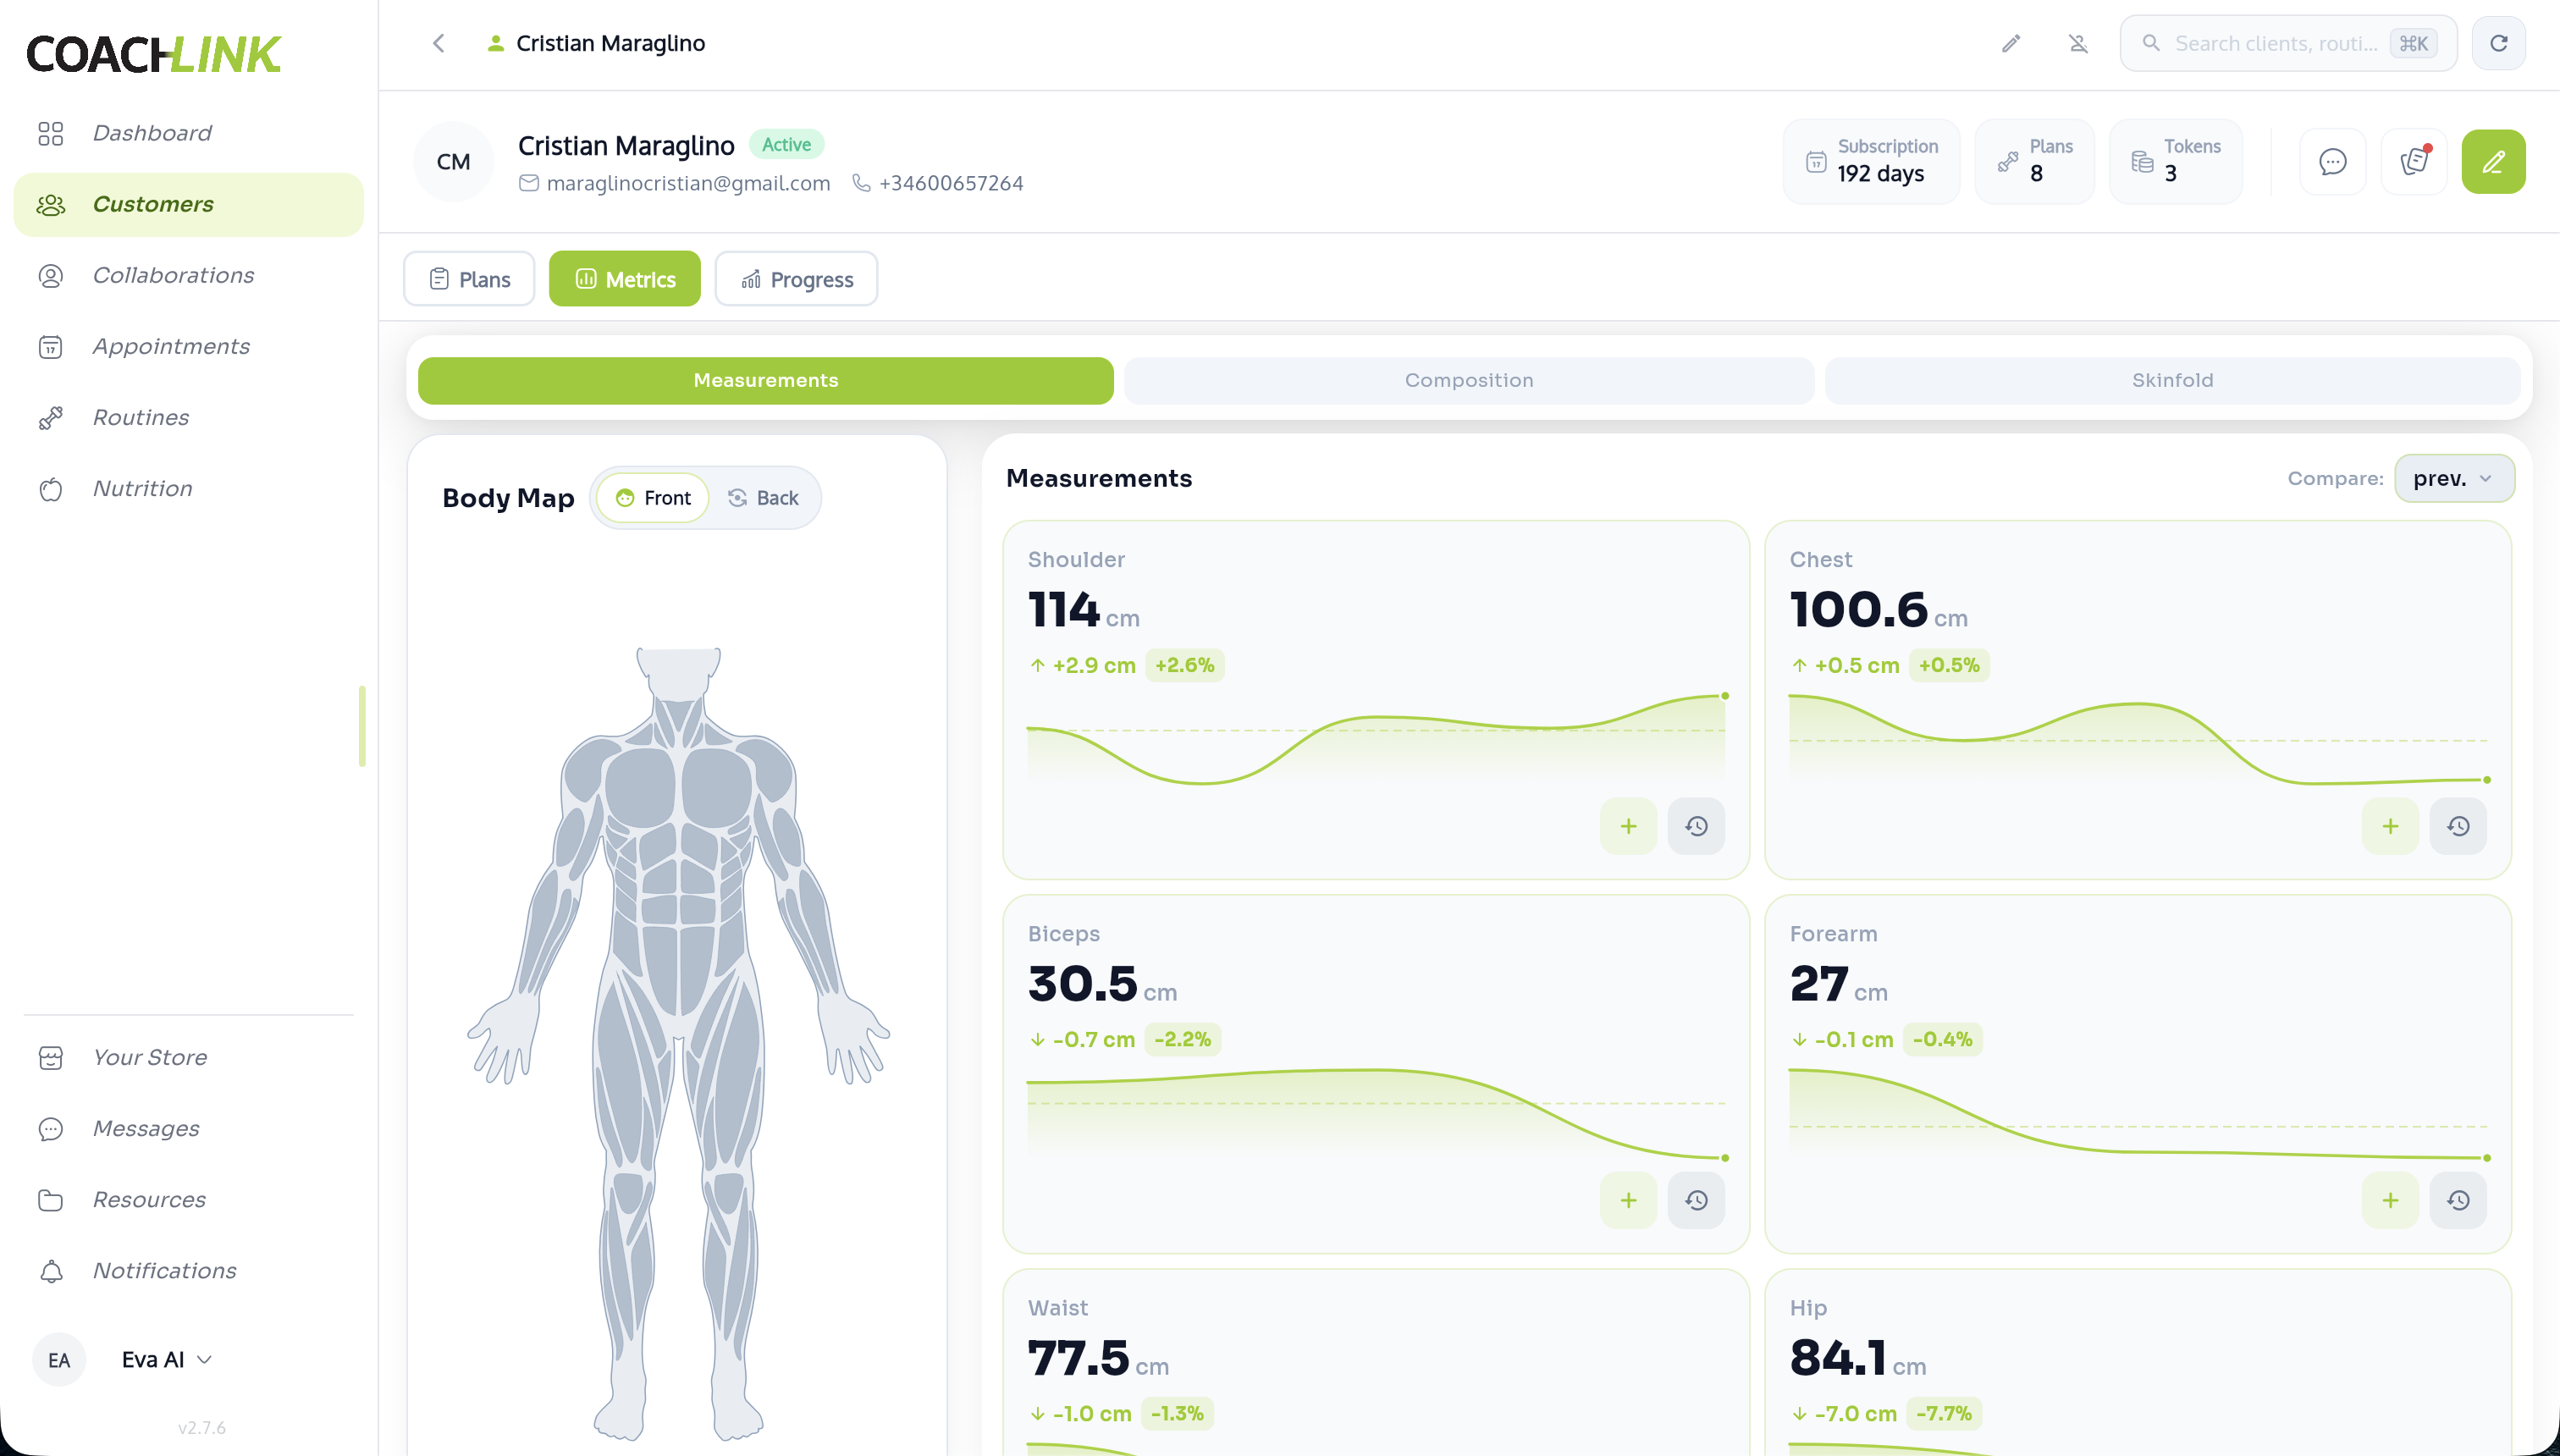This screenshot has width=2560, height=1456.
Task: Select Front body map view
Action: 653,498
